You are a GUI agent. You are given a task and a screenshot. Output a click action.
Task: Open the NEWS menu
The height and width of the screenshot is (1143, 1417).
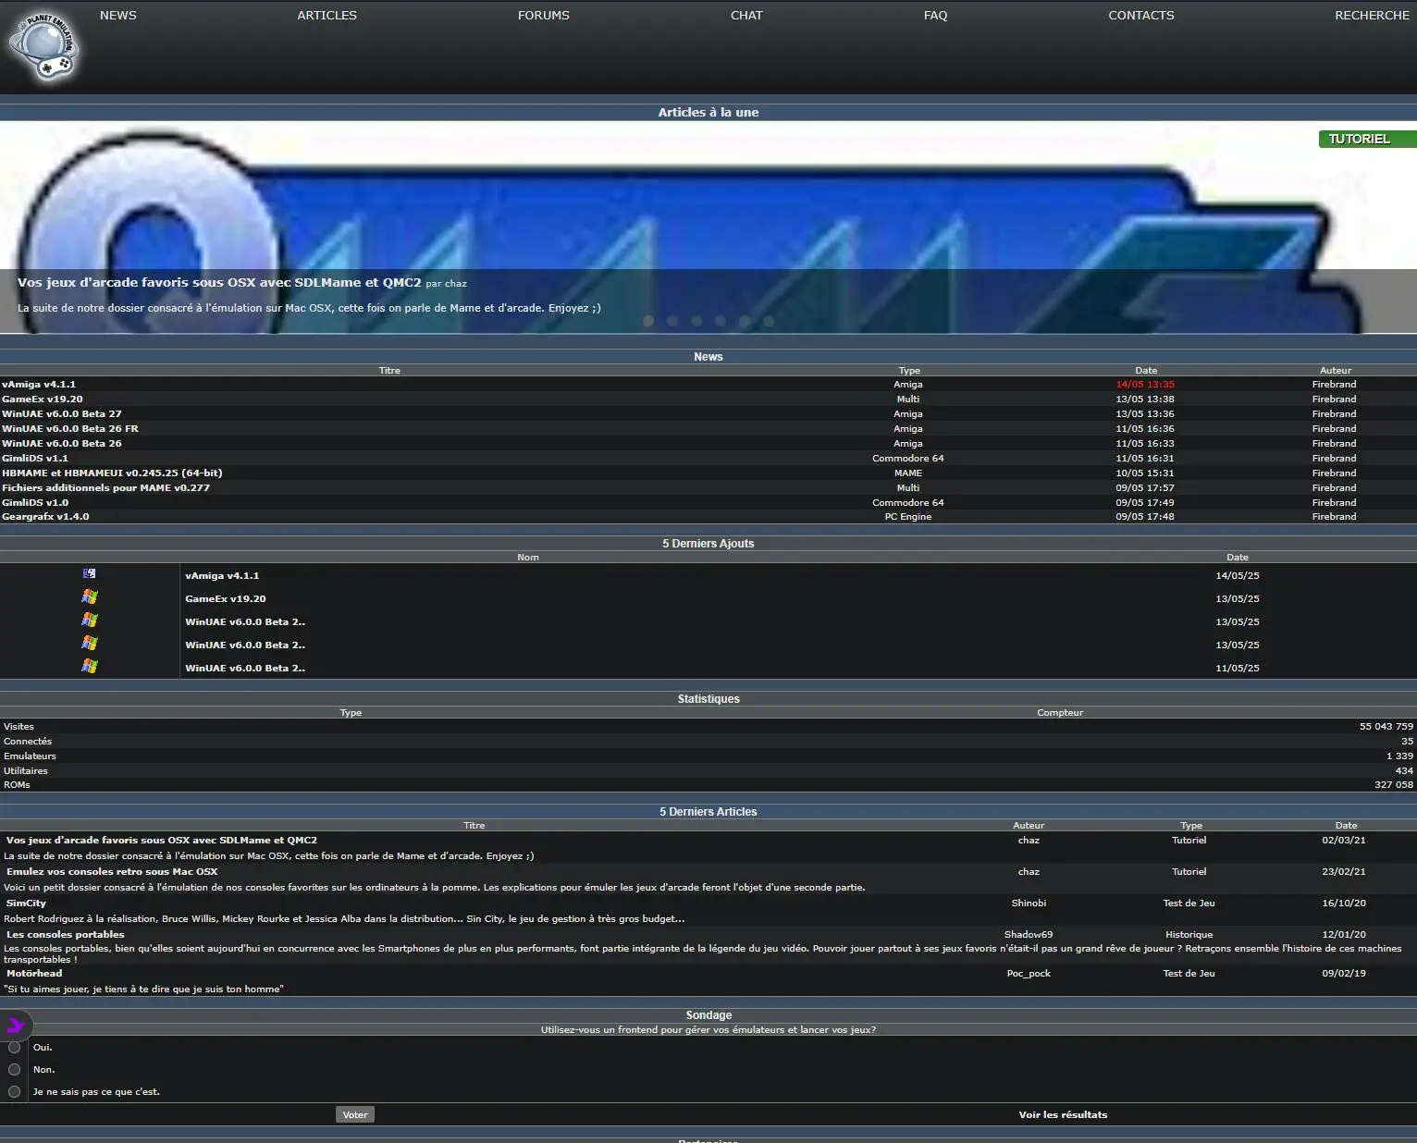click(118, 15)
